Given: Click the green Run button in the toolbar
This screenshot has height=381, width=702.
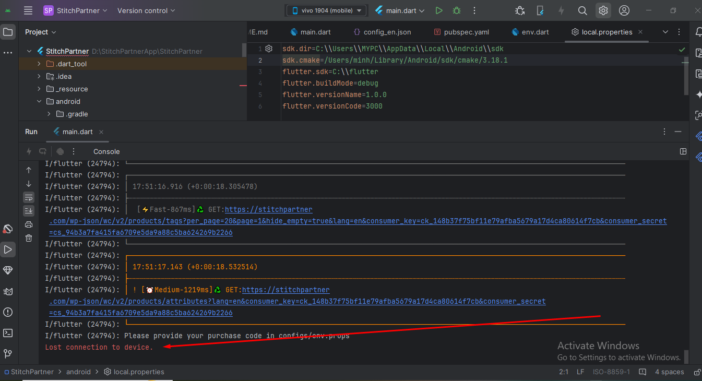Looking at the screenshot, I should (x=439, y=10).
